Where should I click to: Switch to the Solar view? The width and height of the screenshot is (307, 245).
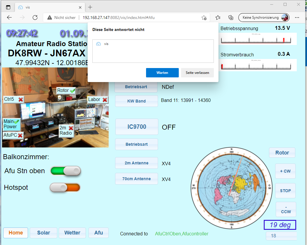[x=44, y=233]
